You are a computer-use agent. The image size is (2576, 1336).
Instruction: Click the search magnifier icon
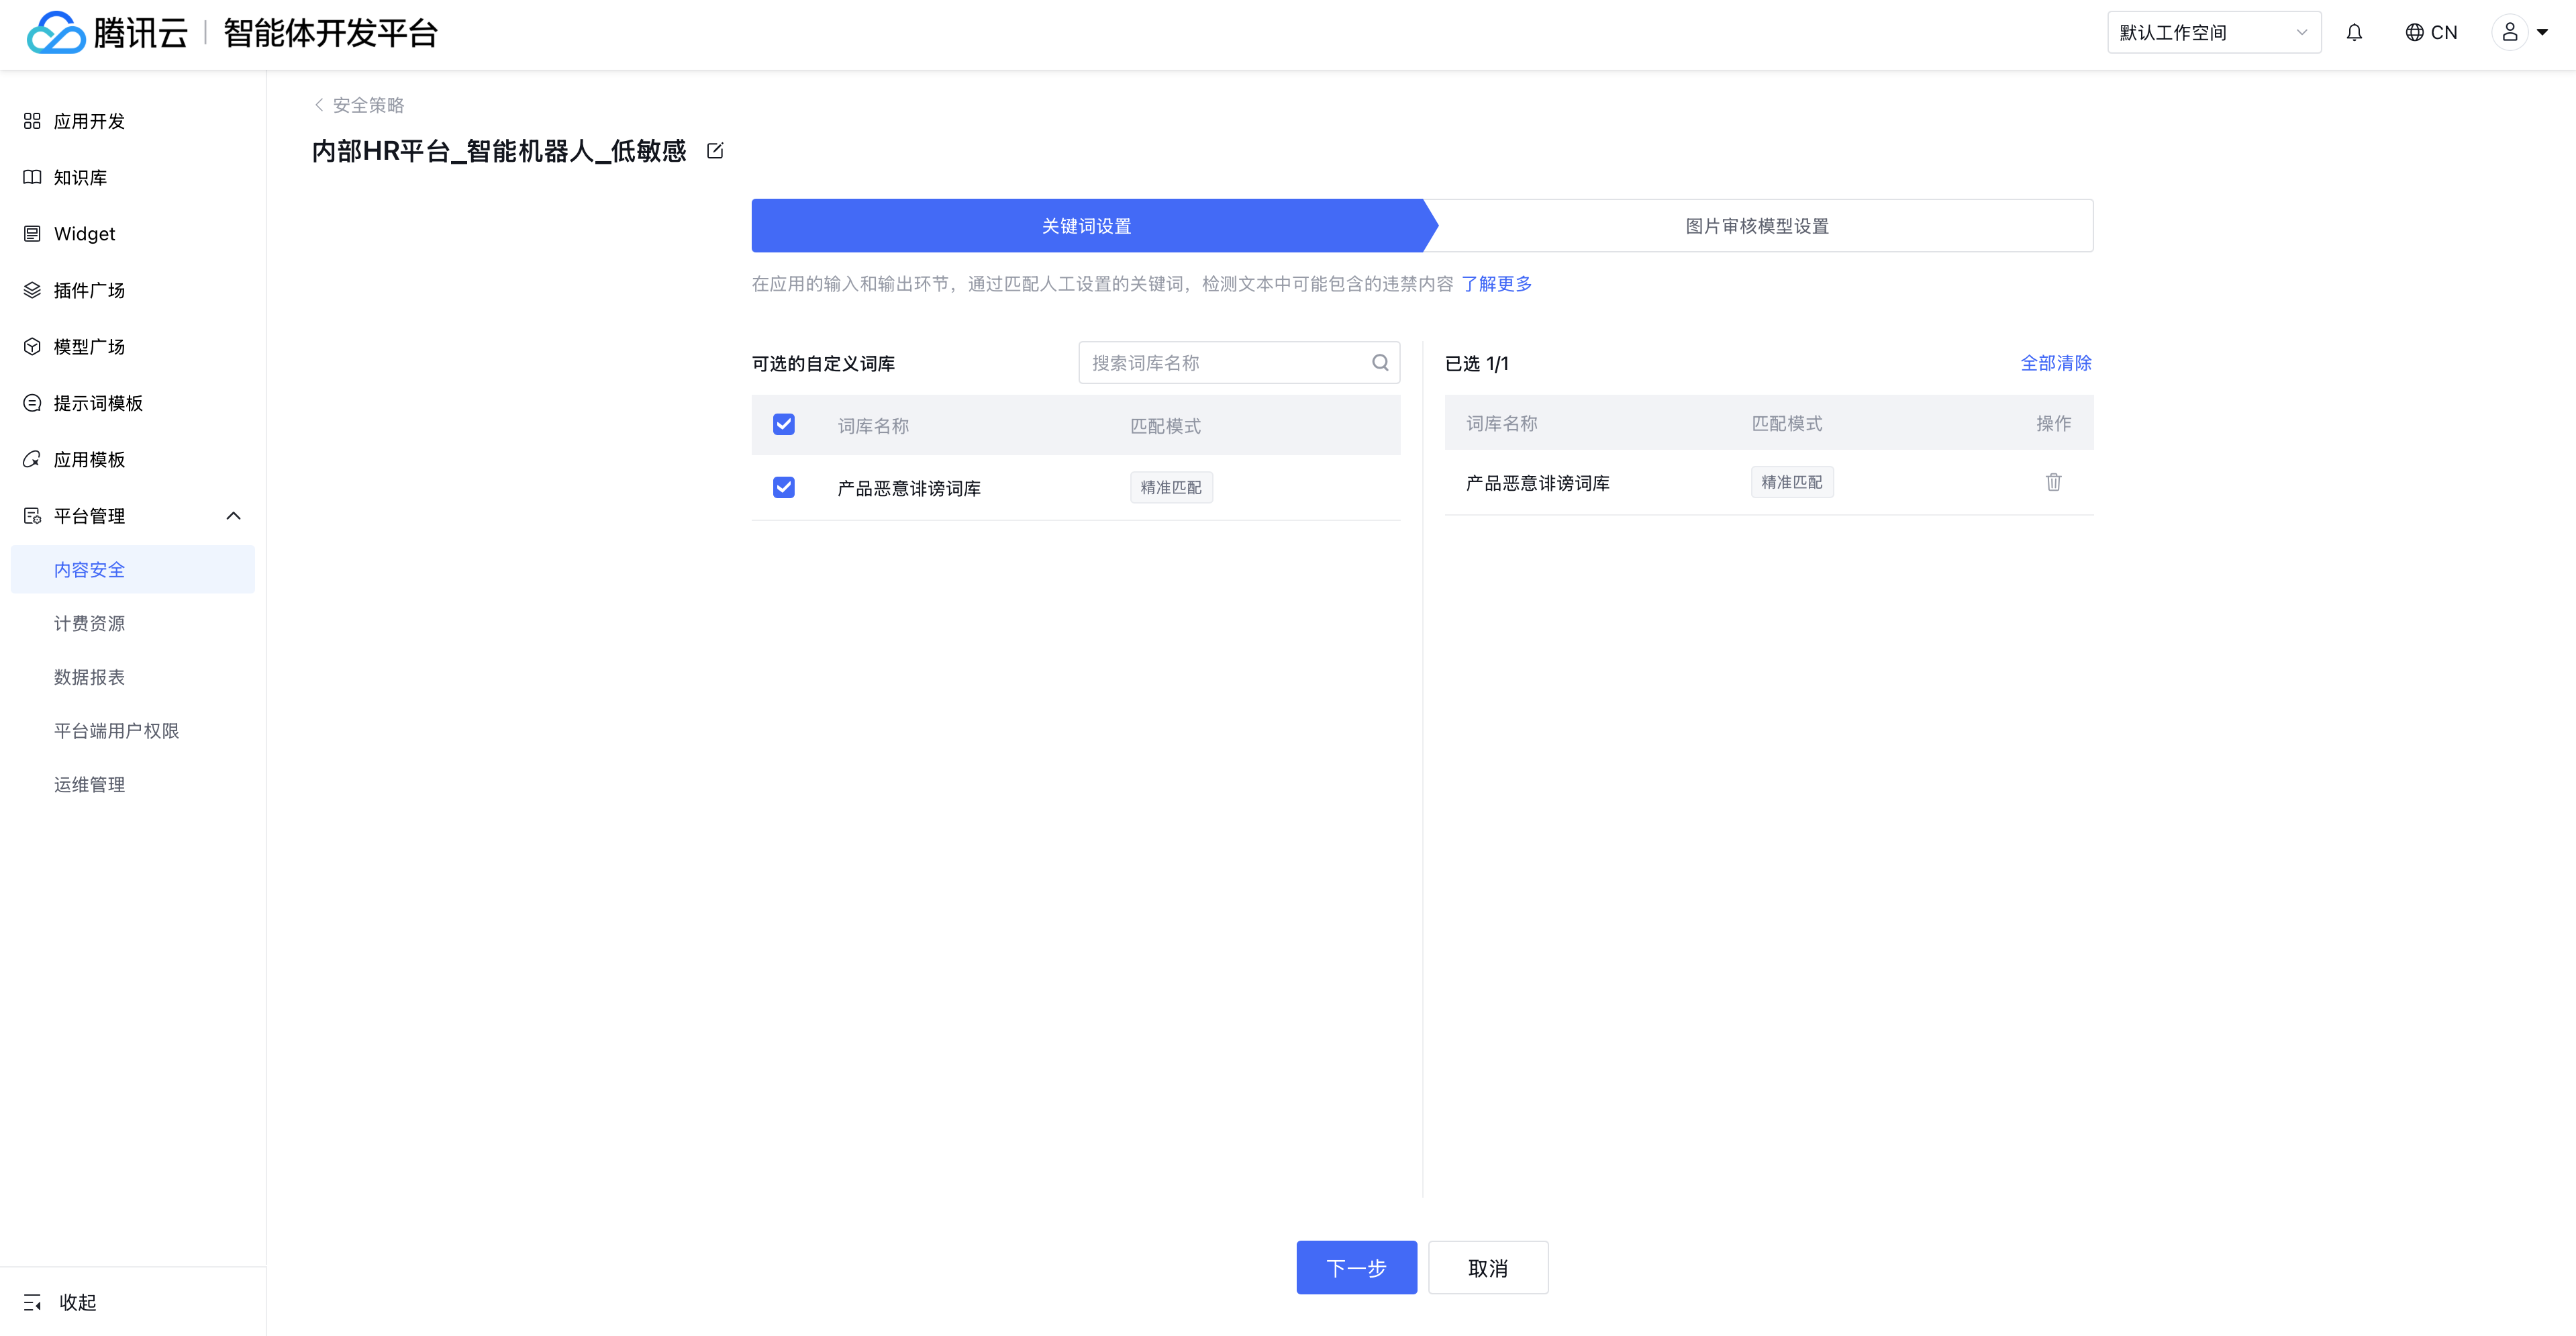[x=1380, y=363]
